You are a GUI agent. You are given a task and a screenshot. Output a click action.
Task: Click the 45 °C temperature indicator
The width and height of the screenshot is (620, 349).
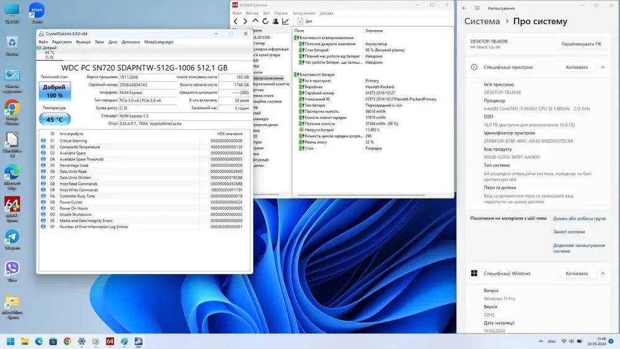tap(55, 120)
